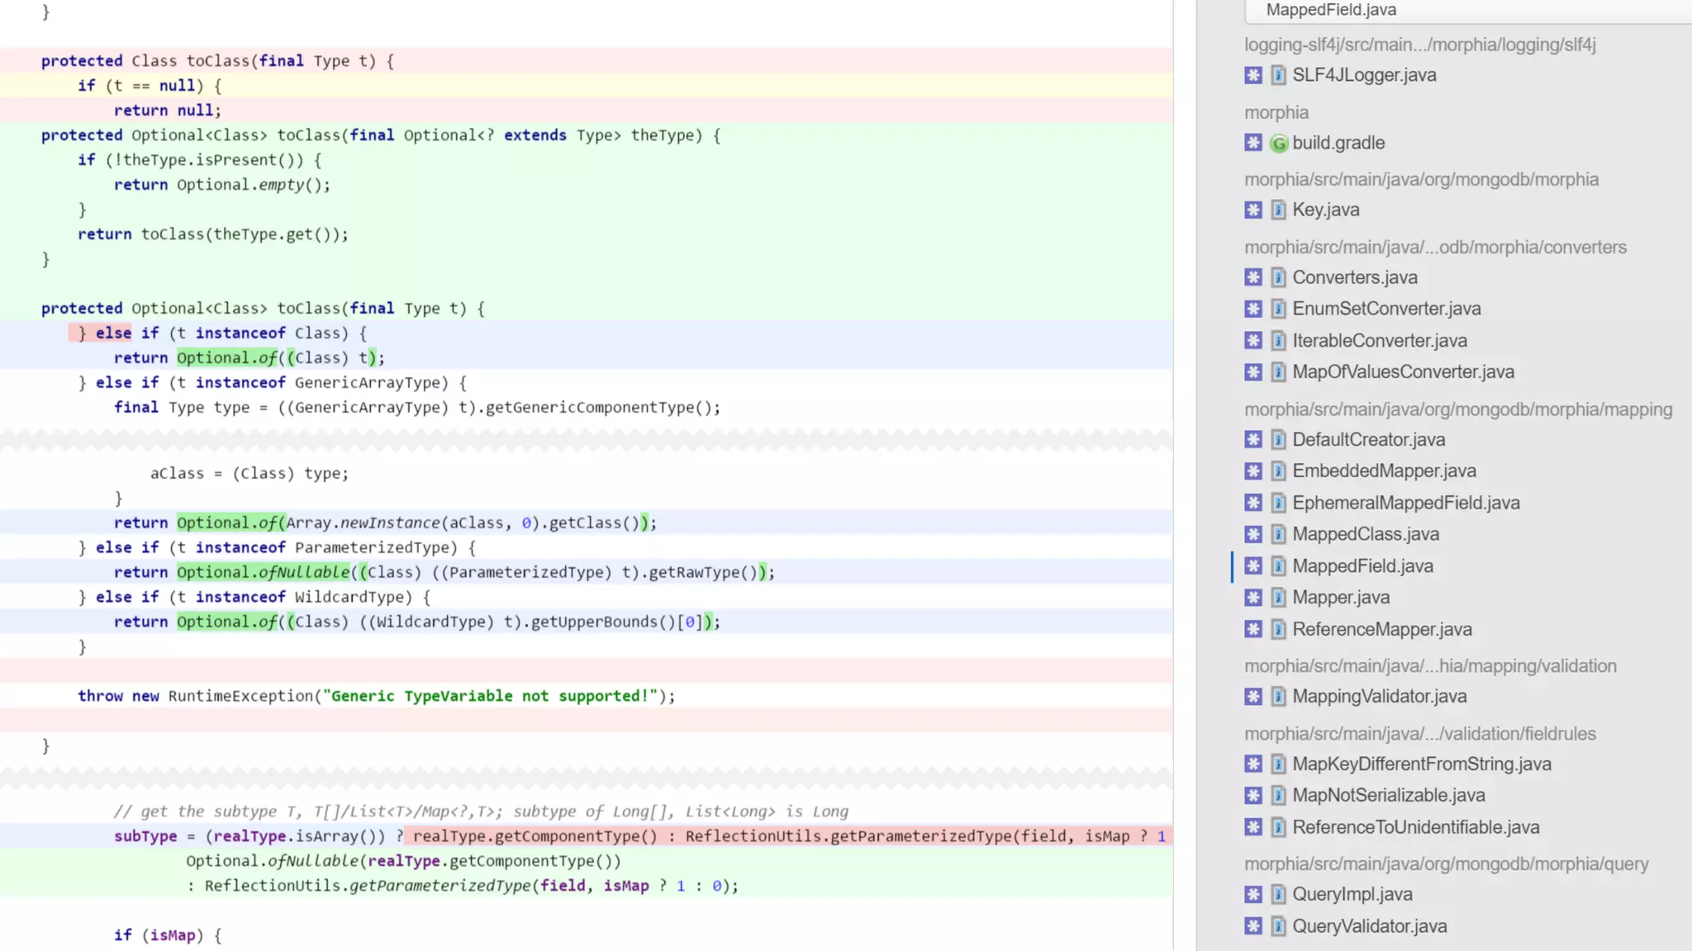
Task: Click the Java file icon next to MapNotSerializable.java
Action: (1278, 796)
